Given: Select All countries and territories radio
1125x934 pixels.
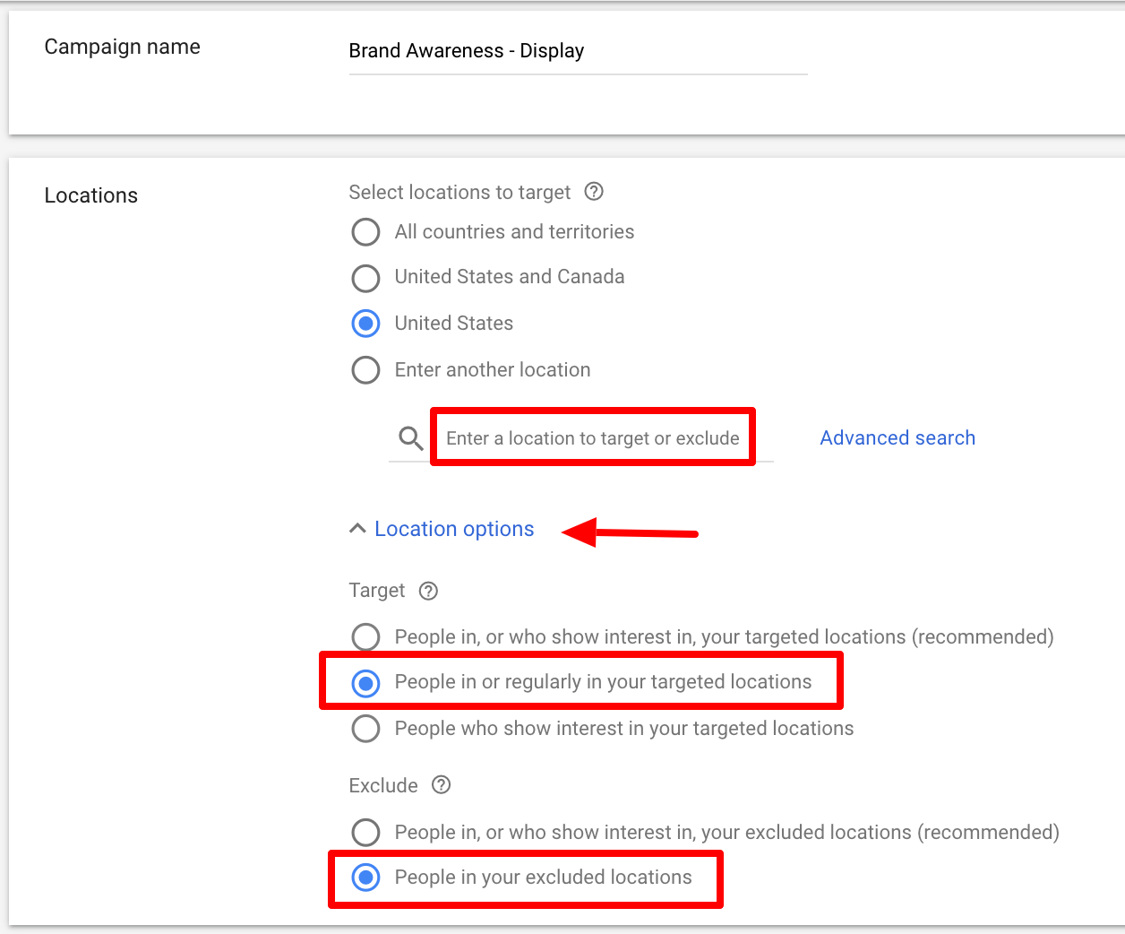Looking at the screenshot, I should tap(365, 232).
